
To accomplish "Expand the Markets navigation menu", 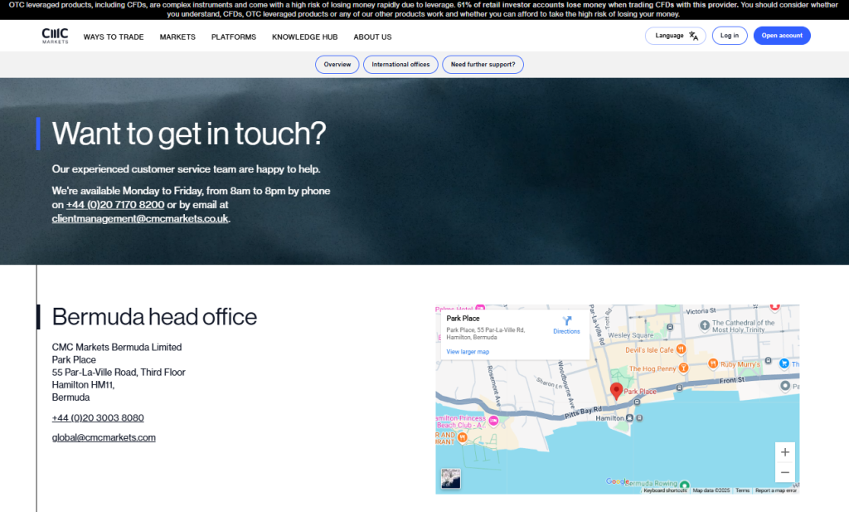I will 177,37.
